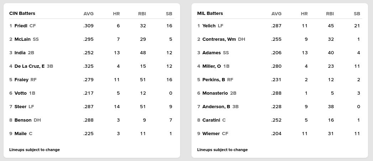The height and width of the screenshot is (161, 373).
Task: Click Monasterio batting sixth for MIL
Action: [x=215, y=93]
